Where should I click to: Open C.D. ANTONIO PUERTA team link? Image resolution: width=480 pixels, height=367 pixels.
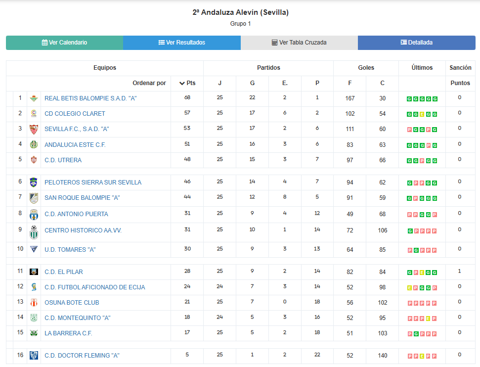(76, 214)
